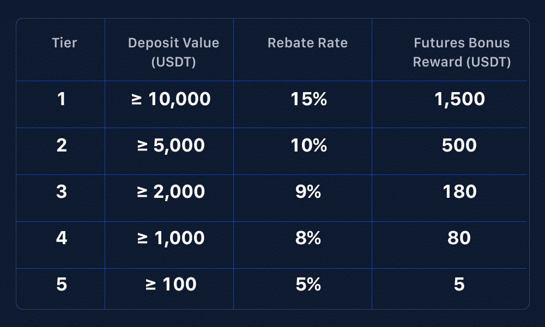Screen dimensions: 545x327
Task: Click the 10% rebate rate cell
Action: coord(308,146)
